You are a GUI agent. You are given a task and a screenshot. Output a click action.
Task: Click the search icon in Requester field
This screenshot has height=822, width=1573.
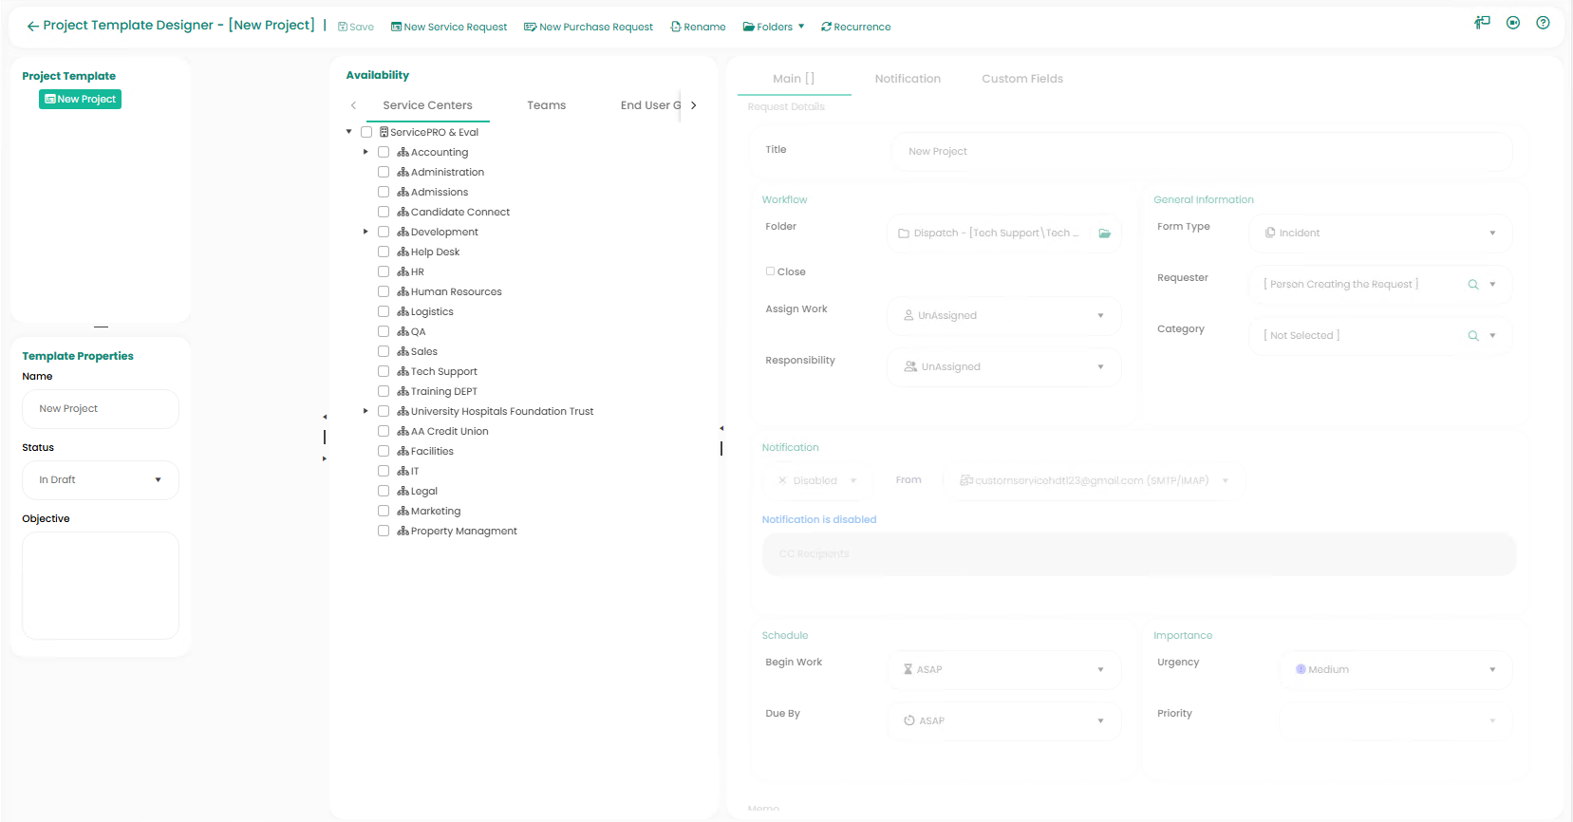(x=1473, y=285)
